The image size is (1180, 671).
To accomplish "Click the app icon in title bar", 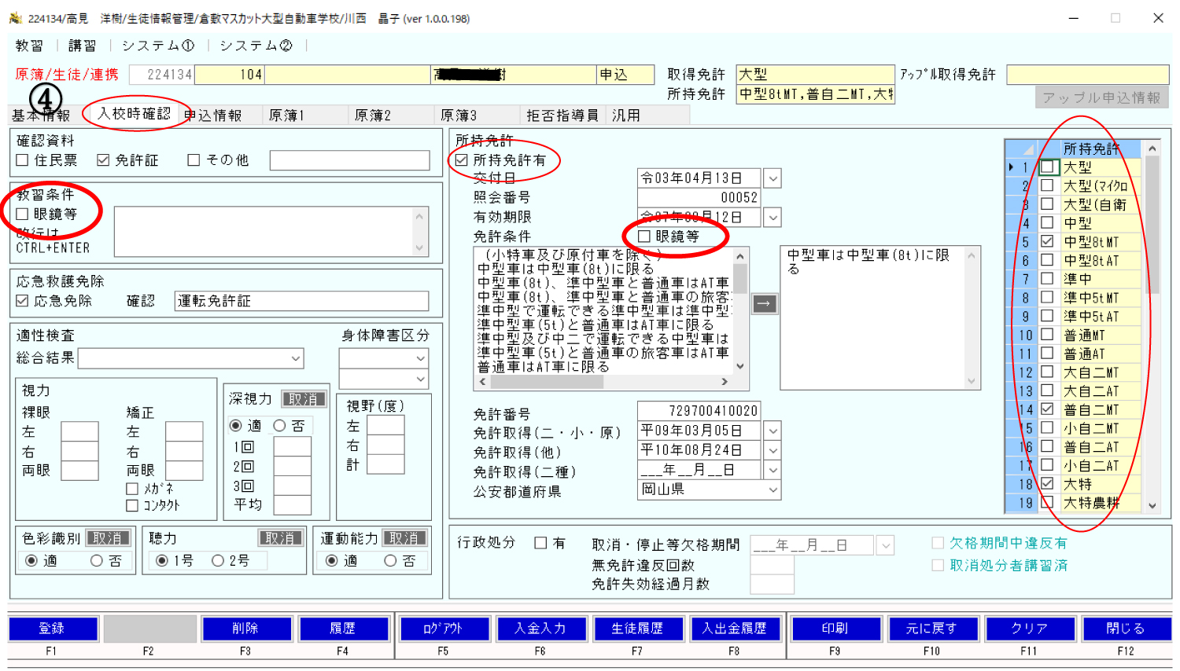I will pos(15,18).
